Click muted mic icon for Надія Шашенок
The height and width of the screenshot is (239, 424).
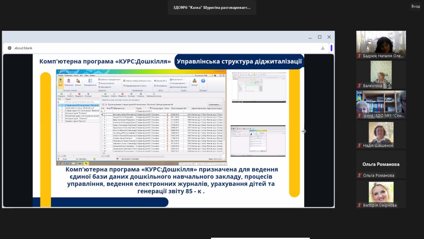[x=359, y=145]
